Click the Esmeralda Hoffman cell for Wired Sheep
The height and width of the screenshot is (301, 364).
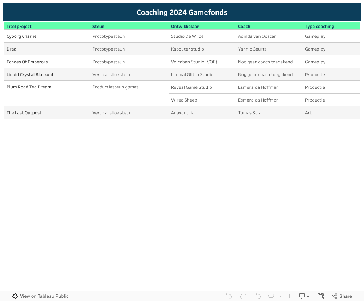pos(258,100)
